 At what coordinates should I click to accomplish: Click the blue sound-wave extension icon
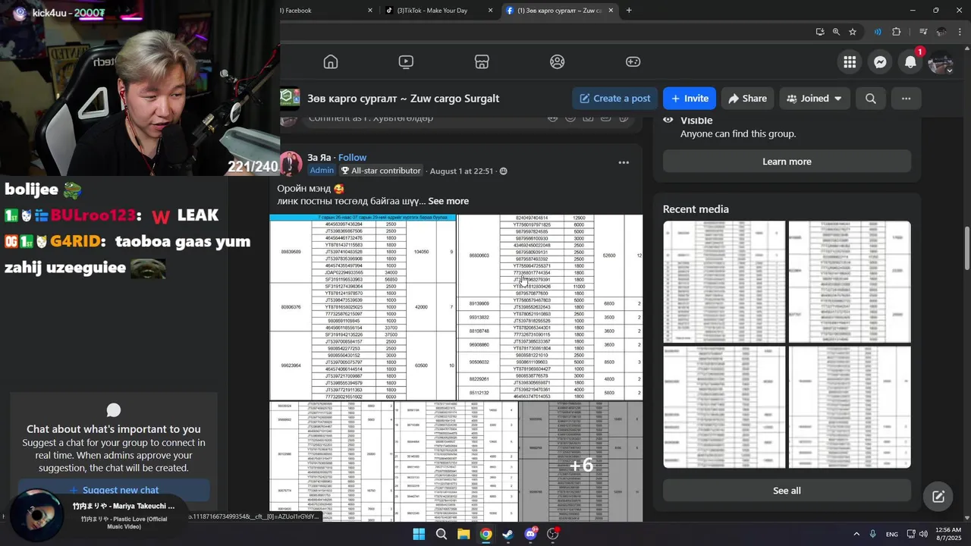(x=878, y=32)
